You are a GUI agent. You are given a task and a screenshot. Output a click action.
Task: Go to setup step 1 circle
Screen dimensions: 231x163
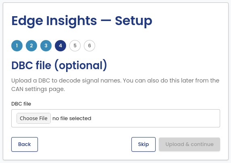pos(17,46)
